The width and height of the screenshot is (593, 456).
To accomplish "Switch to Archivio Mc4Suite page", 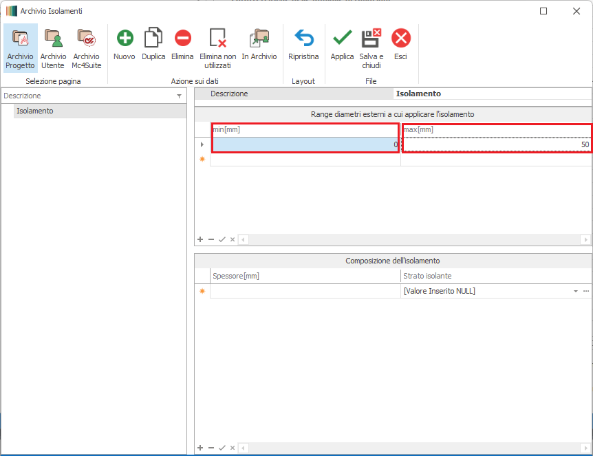I will pyautogui.click(x=86, y=47).
